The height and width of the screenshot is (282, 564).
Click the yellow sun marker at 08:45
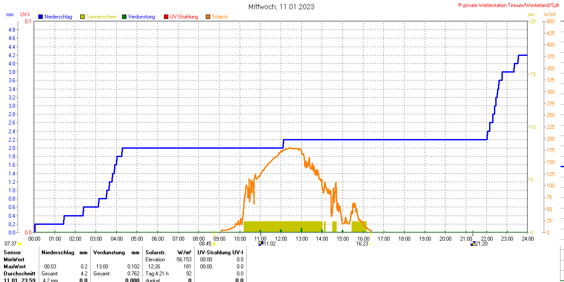[x=215, y=244]
